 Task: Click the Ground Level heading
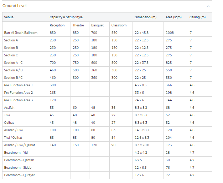(14, 6)
